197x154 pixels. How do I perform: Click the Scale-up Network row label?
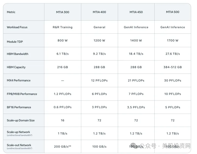pos(20,133)
